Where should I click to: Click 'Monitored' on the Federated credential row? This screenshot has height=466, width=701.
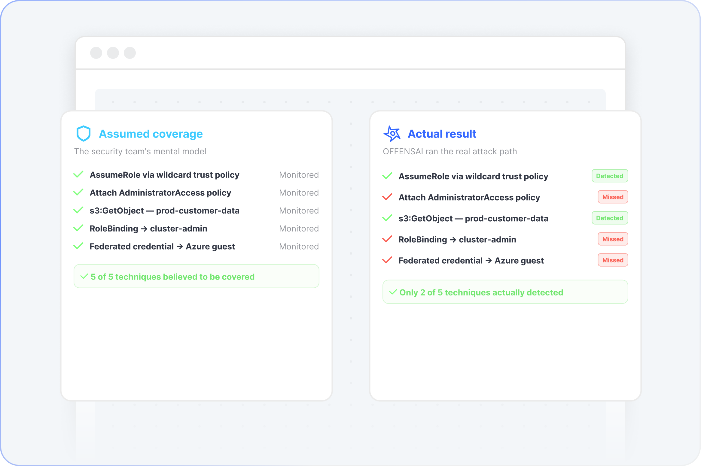(299, 247)
